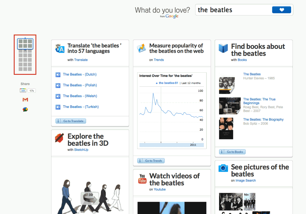This screenshot has width=306, height=214.
Task: Click 'Find books about the beatles' heading
Action: point(258,50)
